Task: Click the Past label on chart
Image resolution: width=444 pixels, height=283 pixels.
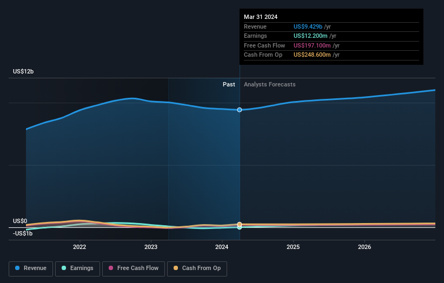Action: pyautogui.click(x=229, y=84)
